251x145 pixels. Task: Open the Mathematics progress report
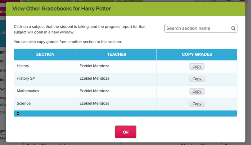coord(28,91)
